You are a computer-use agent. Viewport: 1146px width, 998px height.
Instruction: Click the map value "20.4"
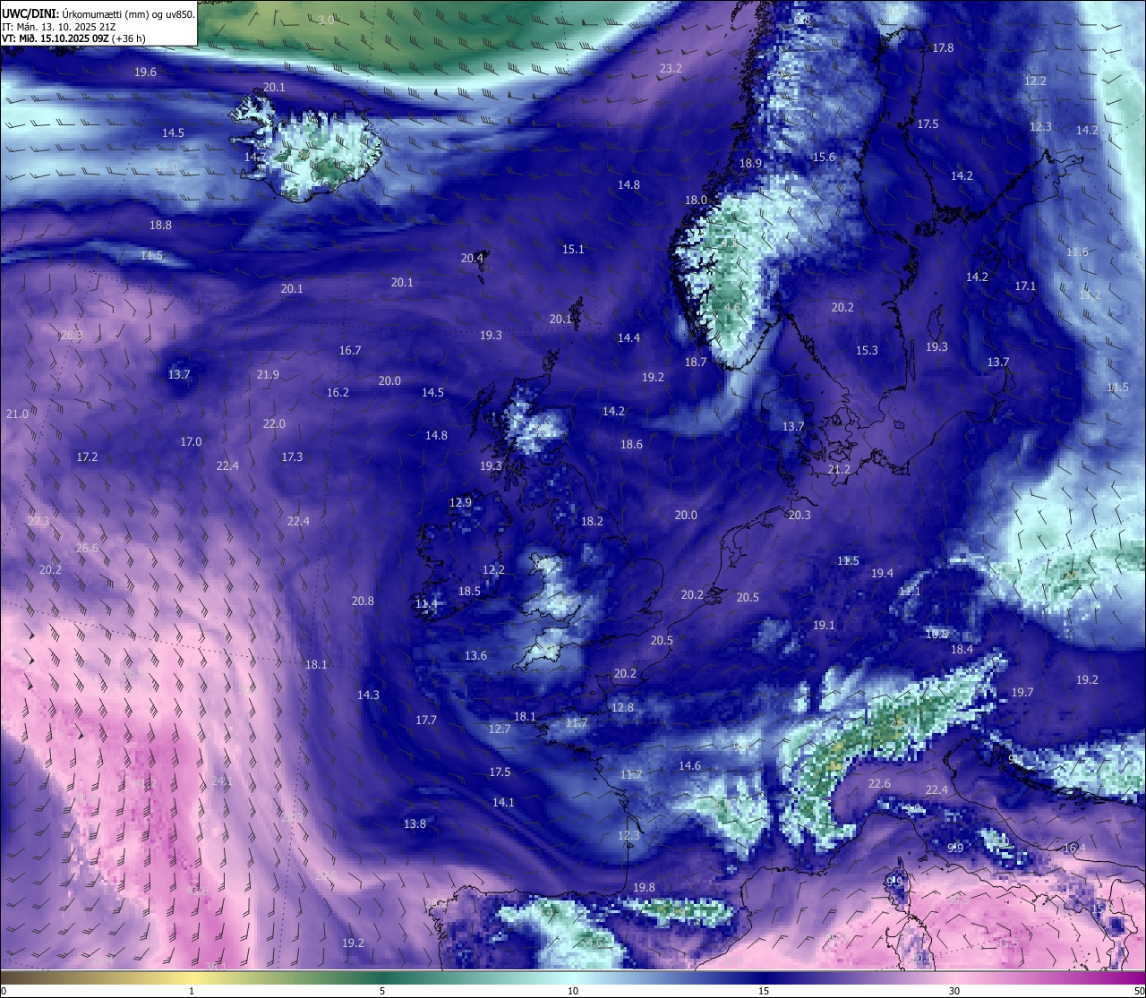tap(472, 259)
